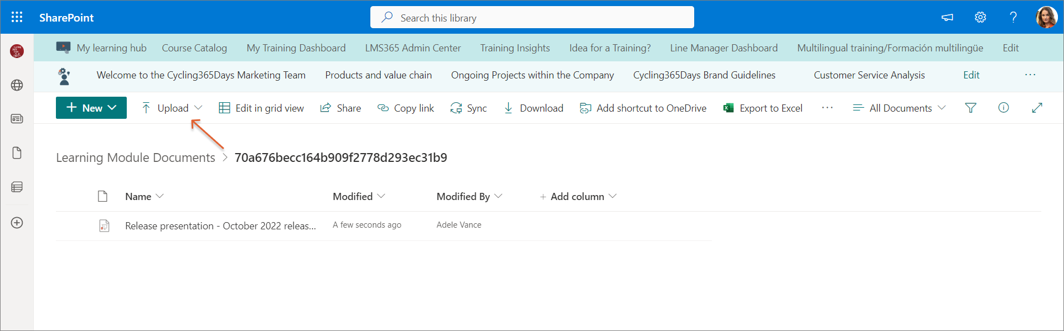This screenshot has height=331, width=1064.
Task: Open the settings gear icon
Action: (x=980, y=17)
